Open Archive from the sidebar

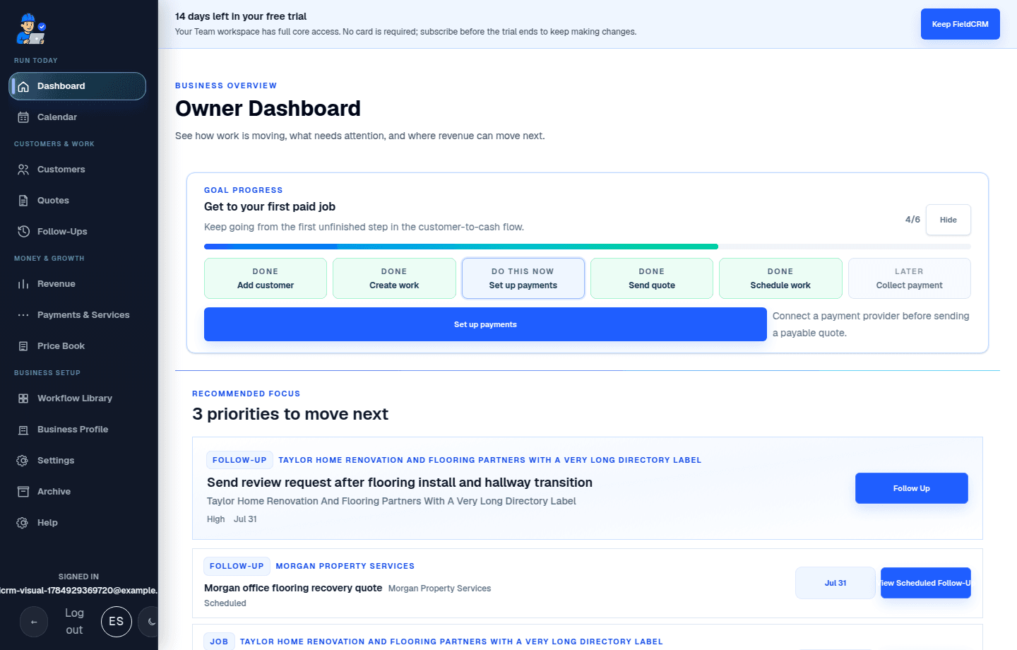point(78,492)
